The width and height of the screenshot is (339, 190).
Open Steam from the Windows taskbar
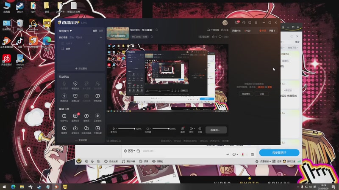(x=39, y=187)
